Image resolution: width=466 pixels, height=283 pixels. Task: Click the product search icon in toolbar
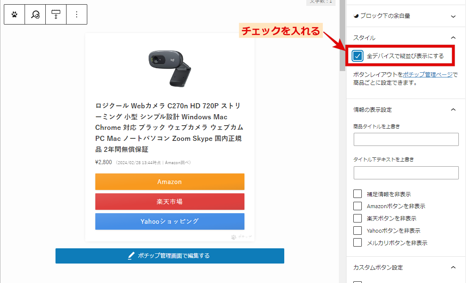coord(35,14)
